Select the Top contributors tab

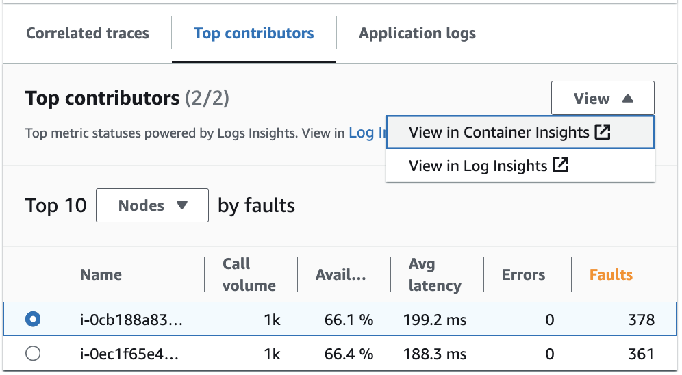(253, 33)
